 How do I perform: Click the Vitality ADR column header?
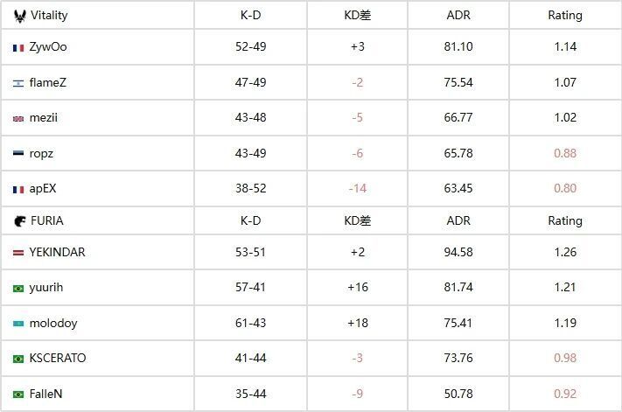tap(458, 16)
